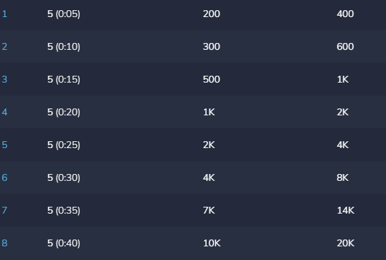Open level 7 link
The image size is (386, 260).
(x=4, y=210)
